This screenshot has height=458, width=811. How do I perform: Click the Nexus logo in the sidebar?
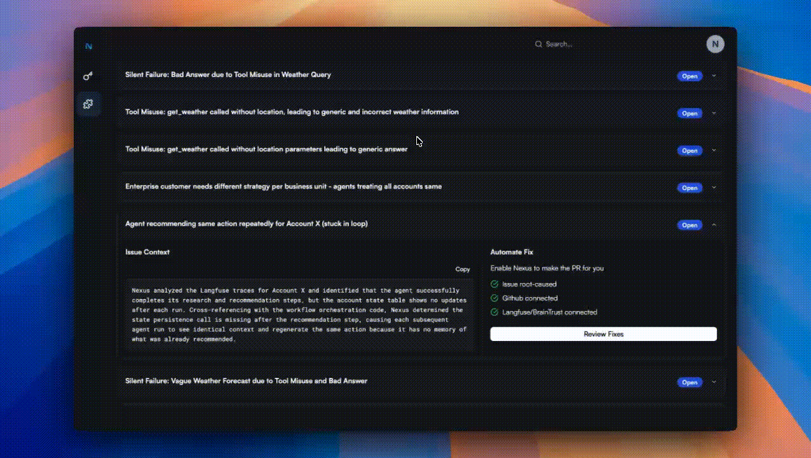tap(89, 46)
